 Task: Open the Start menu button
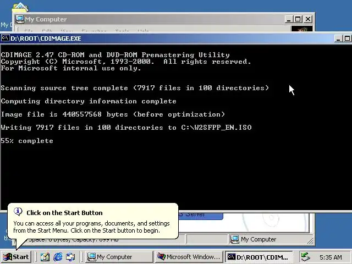click(16, 257)
